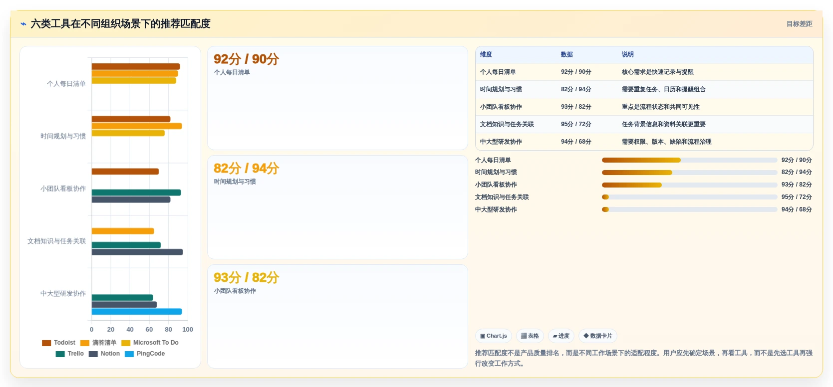Click table cell 95分 / 72分
833x387 pixels.
pyautogui.click(x=576, y=124)
